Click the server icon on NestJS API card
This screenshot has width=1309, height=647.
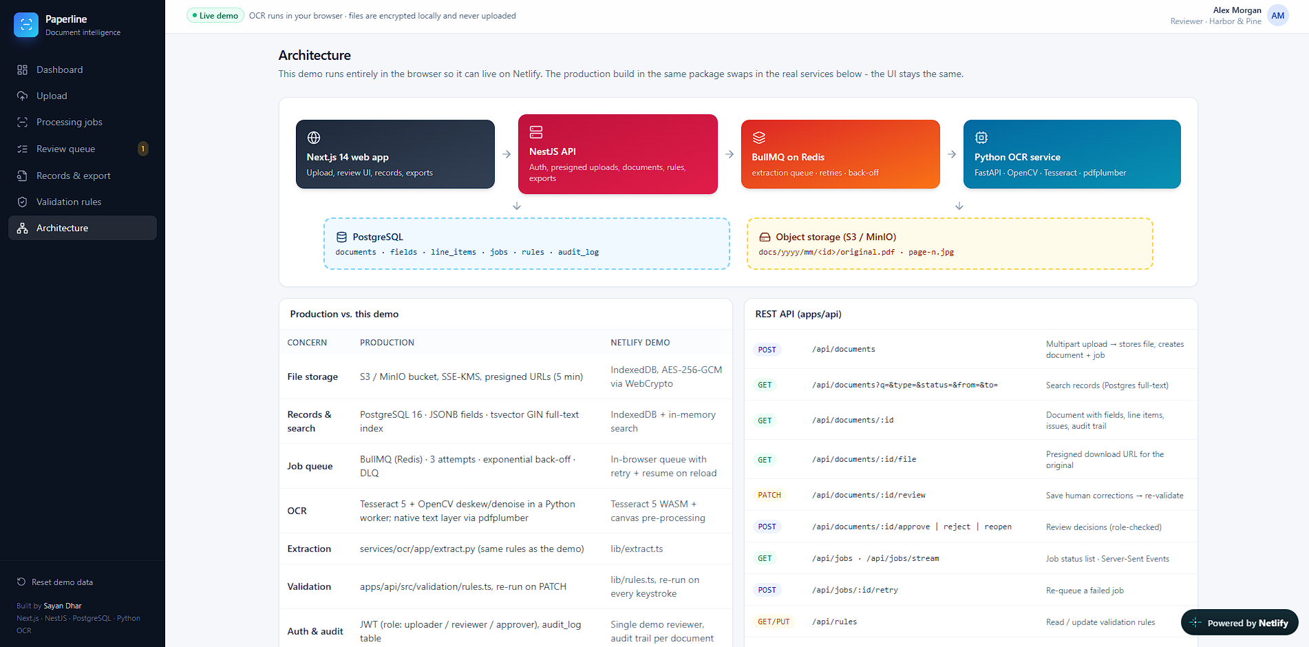coord(536,132)
